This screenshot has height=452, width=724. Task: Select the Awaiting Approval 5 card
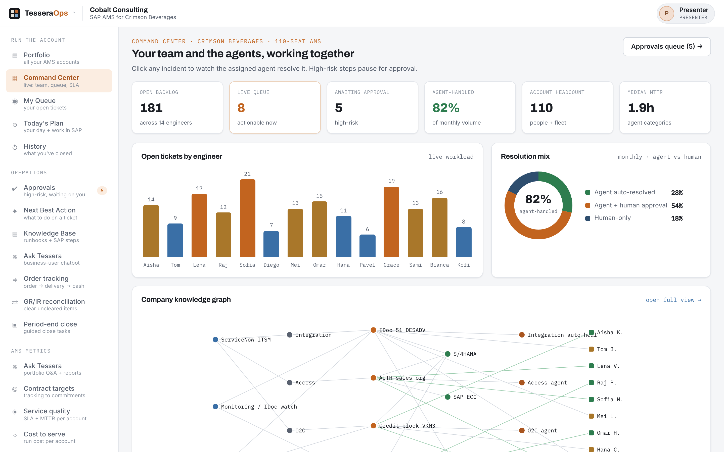pyautogui.click(x=373, y=108)
